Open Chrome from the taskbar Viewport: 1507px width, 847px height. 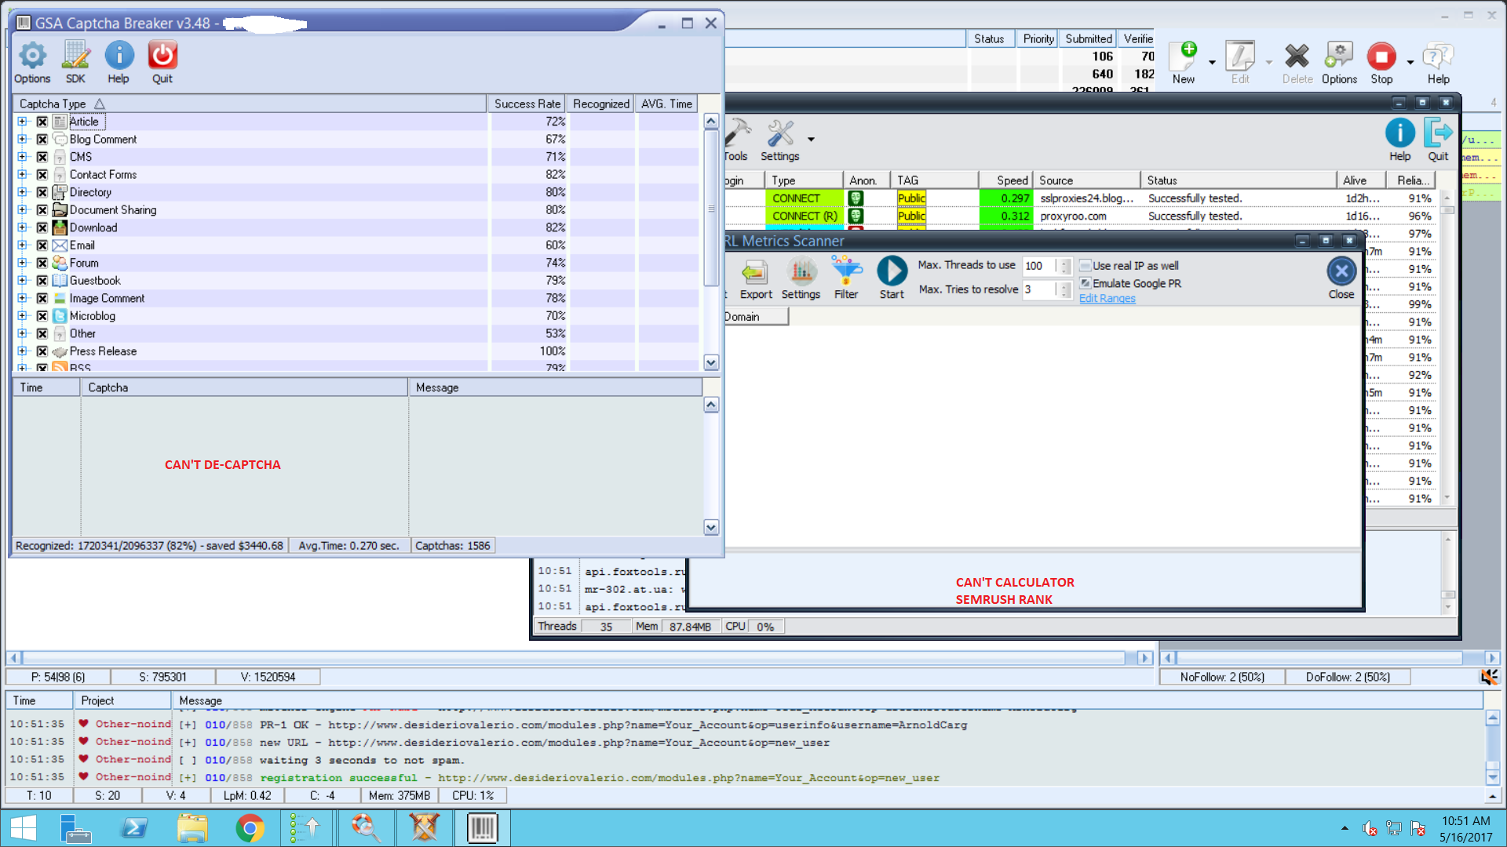(250, 828)
